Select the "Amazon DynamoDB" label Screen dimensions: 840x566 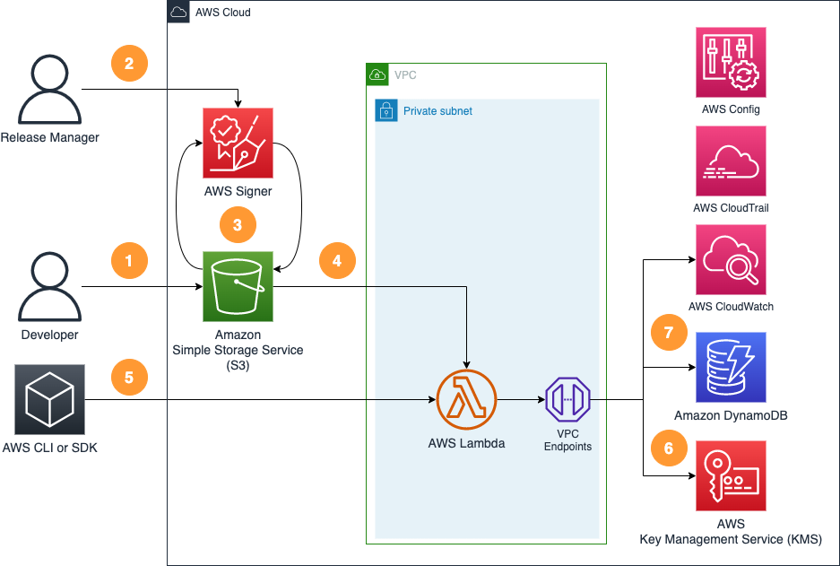click(x=731, y=415)
